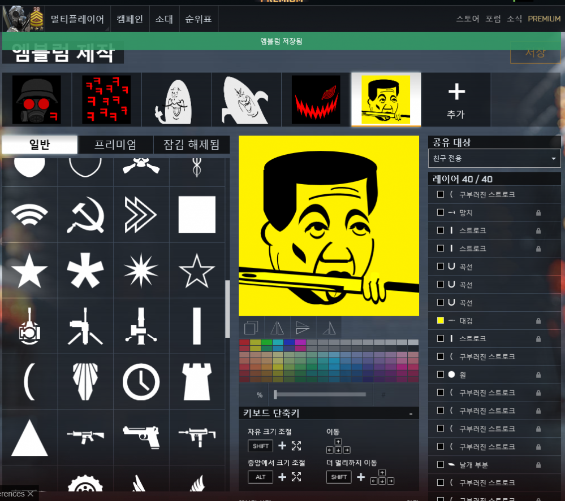This screenshot has width=565, height=501.
Task: Select the hammer and sickle shape
Action: 85,215
